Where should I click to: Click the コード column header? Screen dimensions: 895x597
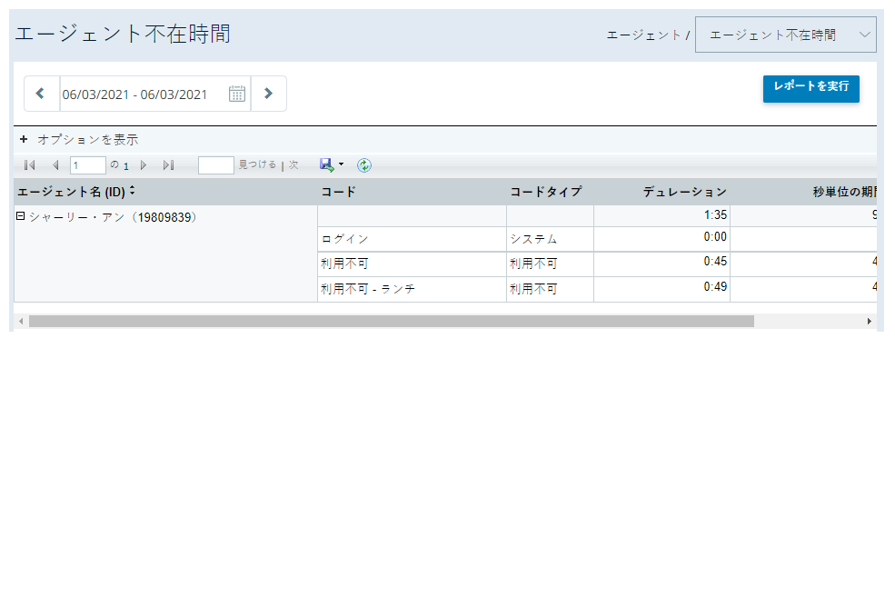coord(339,192)
